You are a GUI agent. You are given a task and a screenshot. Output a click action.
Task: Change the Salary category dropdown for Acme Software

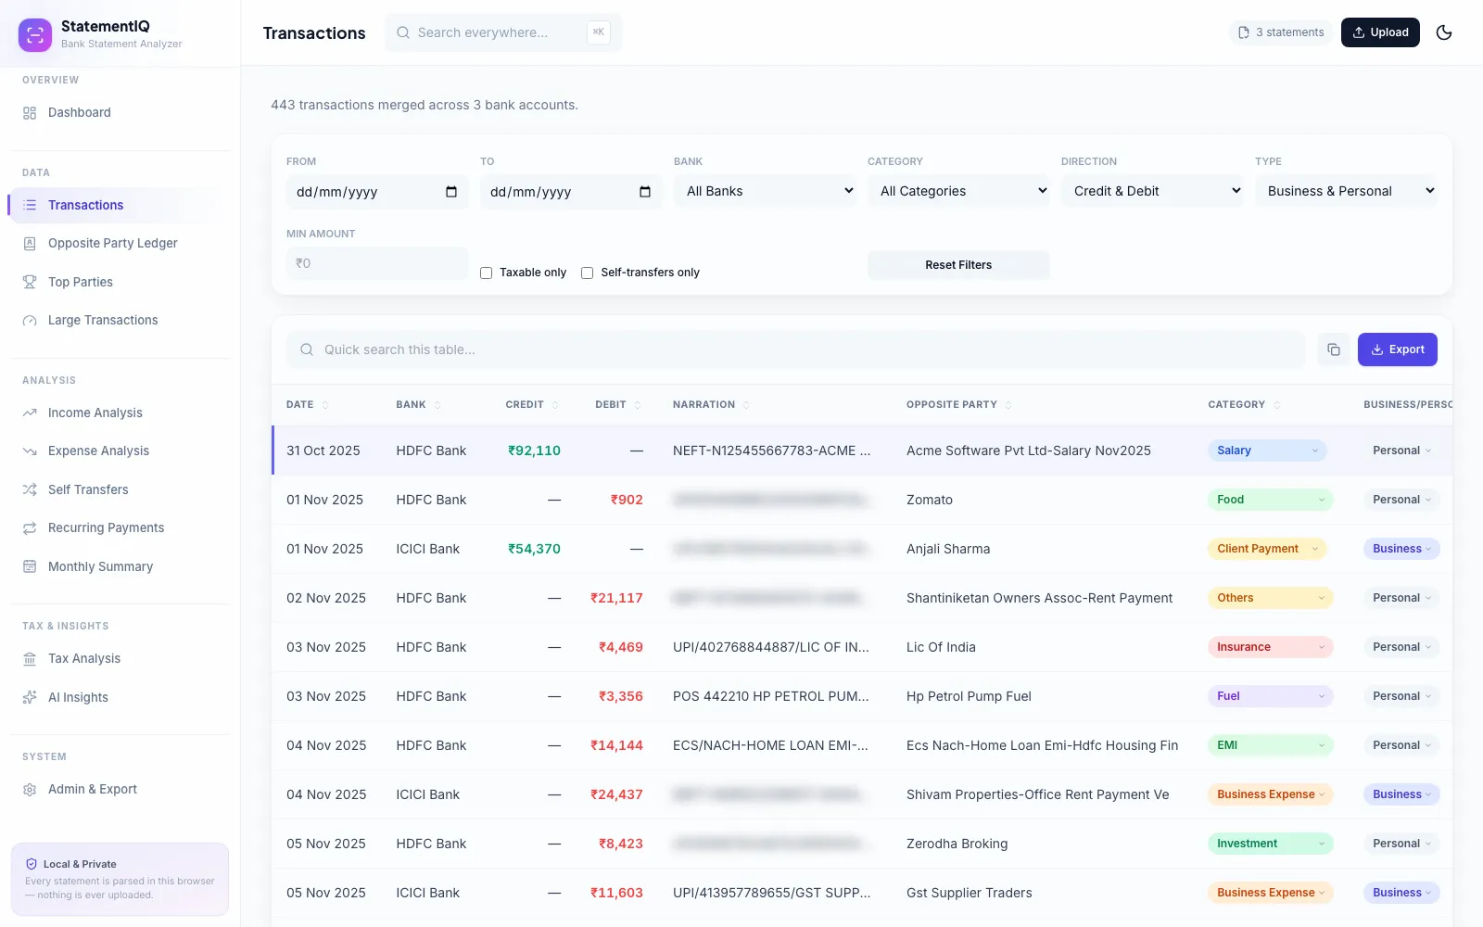click(x=1267, y=451)
